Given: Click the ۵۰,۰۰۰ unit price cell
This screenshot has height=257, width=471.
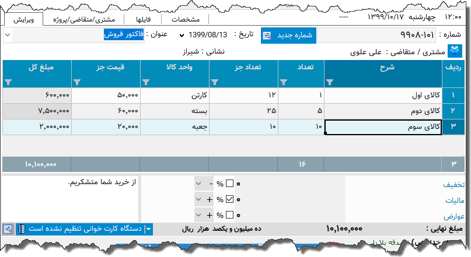Looking at the screenshot, I should [106, 96].
